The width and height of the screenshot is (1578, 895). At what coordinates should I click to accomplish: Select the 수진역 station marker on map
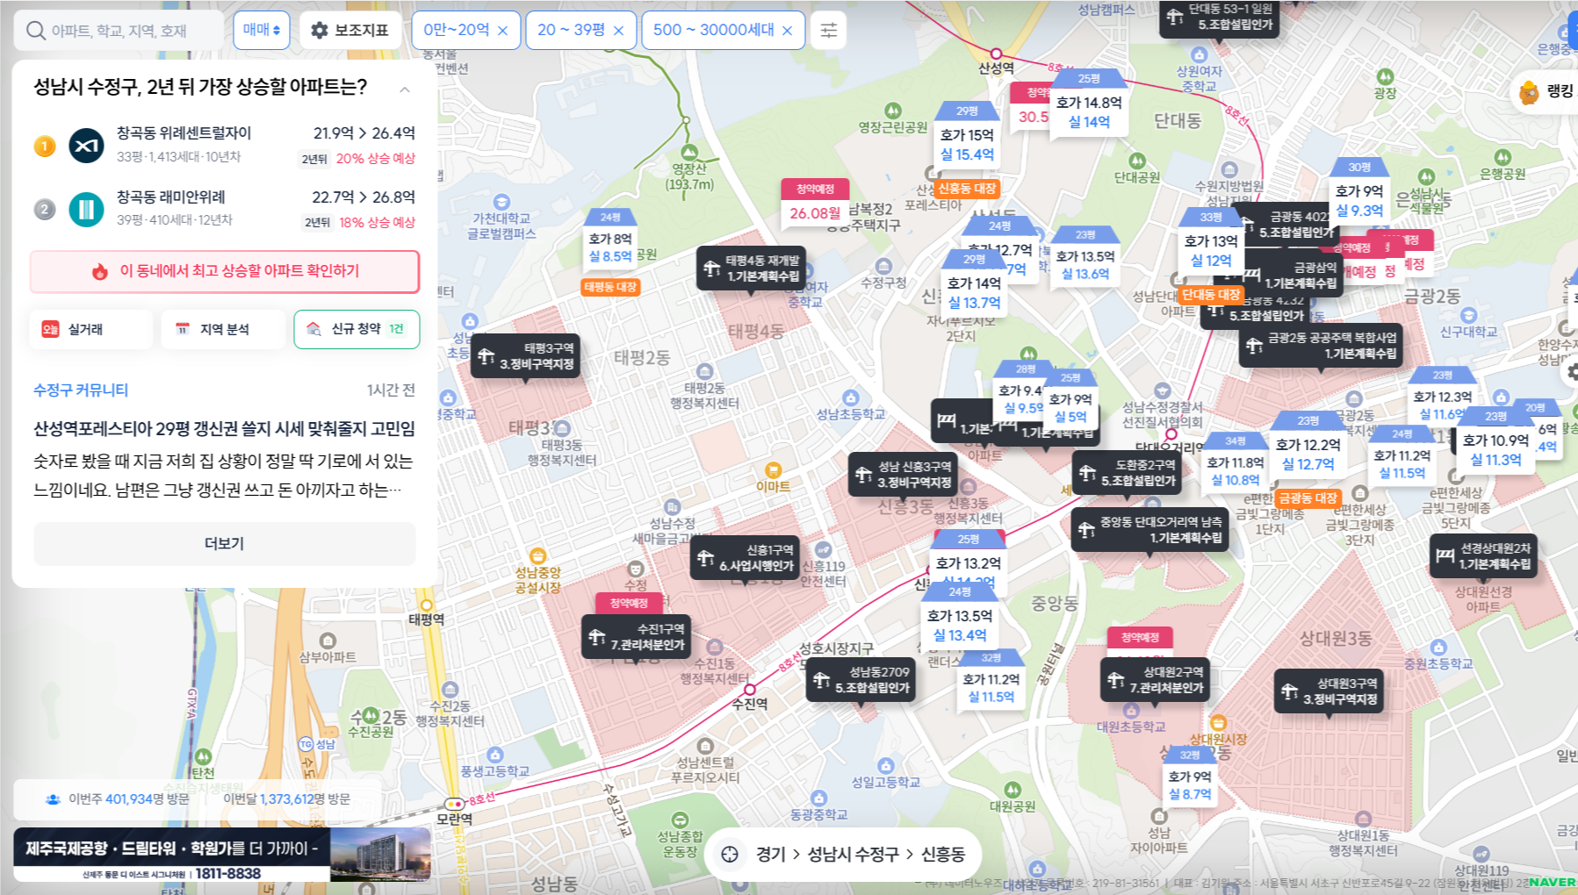pos(750,690)
